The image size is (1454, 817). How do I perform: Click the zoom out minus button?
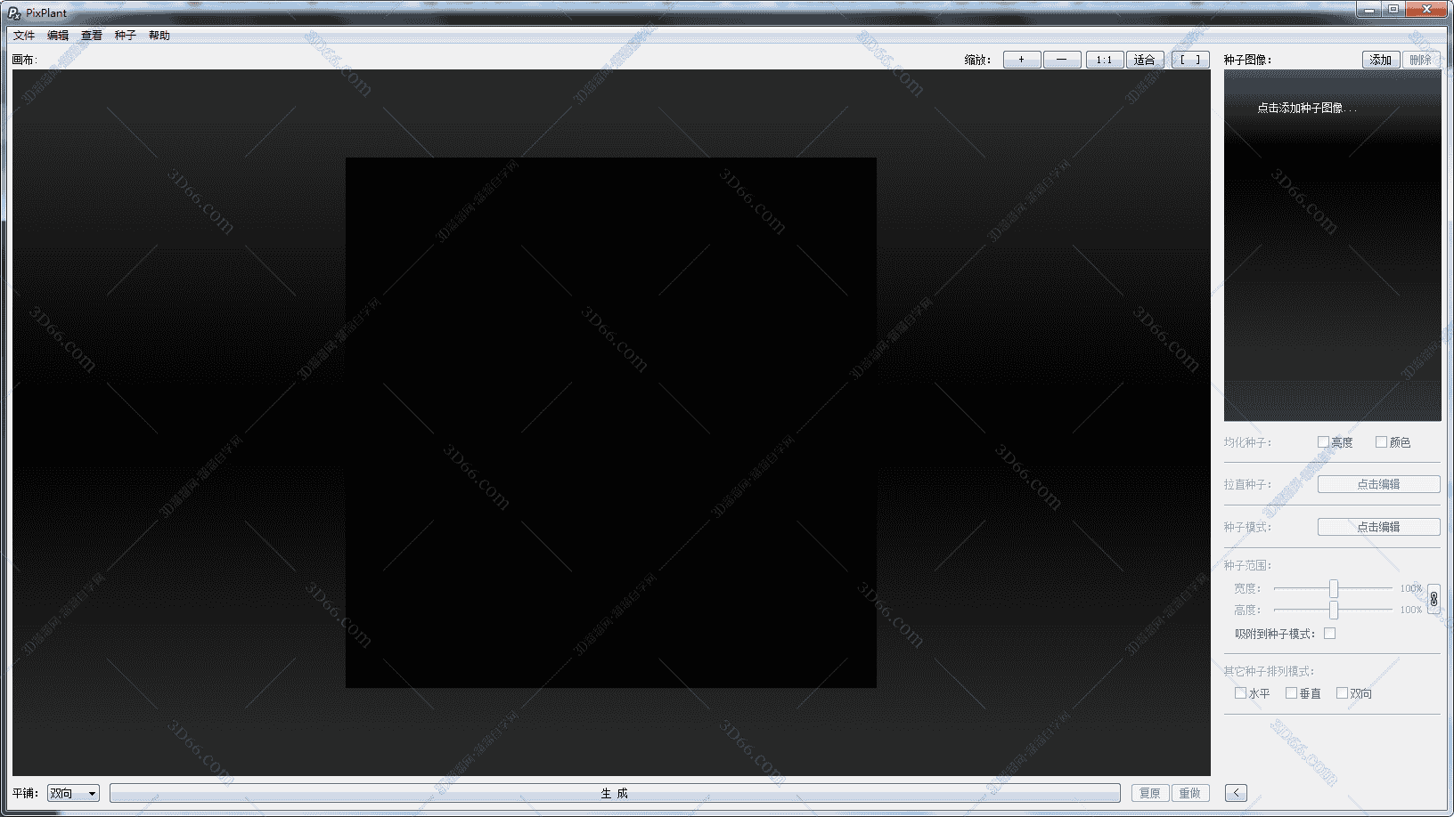click(x=1061, y=60)
